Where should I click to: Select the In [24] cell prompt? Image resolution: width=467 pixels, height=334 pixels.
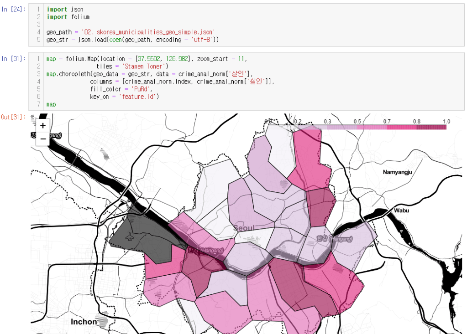click(14, 9)
